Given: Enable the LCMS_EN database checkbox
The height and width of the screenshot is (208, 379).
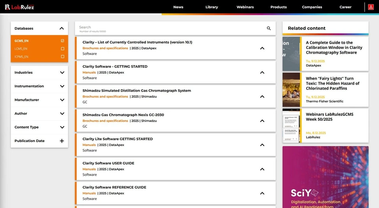Looking at the screenshot, I should pos(62,49).
